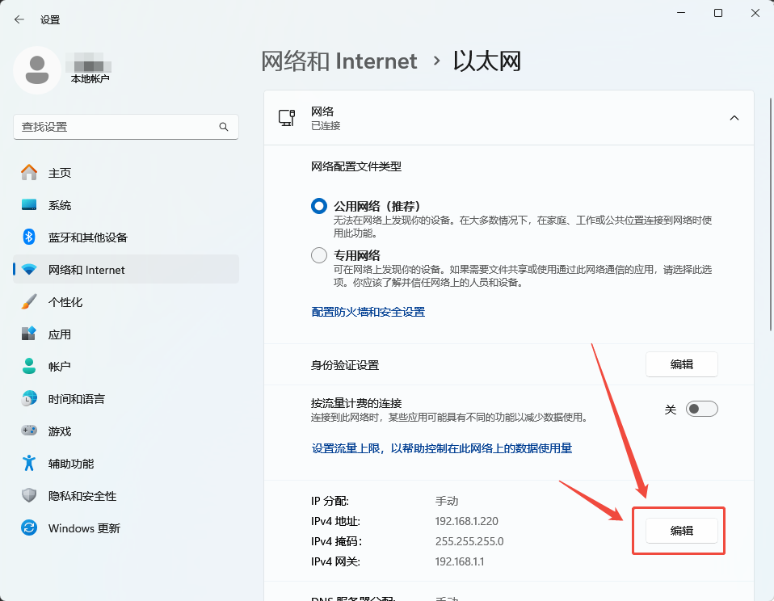The height and width of the screenshot is (601, 774).
Task: Open 时间和语言 settings
Action: coord(126,399)
